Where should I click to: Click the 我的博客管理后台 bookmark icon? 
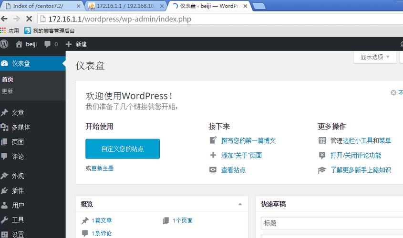[x=28, y=31]
